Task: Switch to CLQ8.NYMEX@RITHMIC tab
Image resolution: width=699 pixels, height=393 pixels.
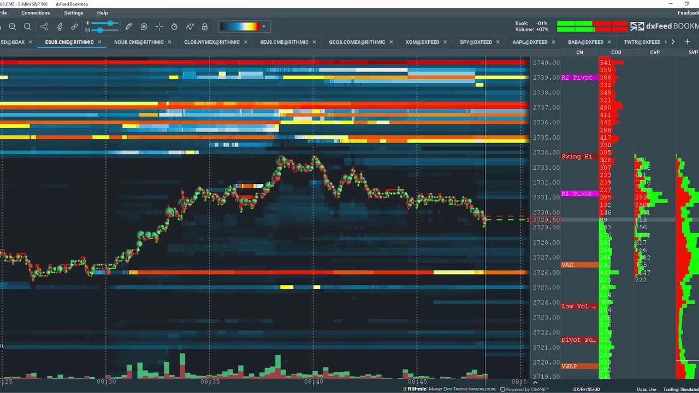Action: [x=212, y=42]
